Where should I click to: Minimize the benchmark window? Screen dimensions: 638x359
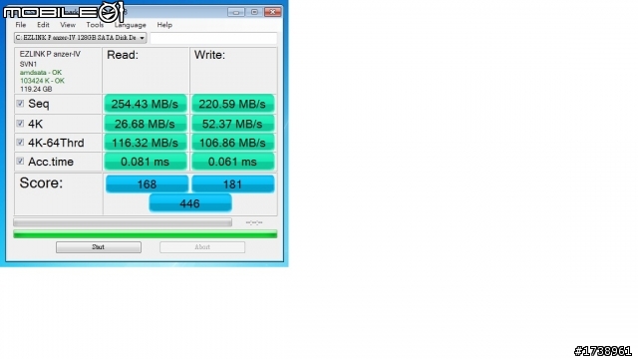click(236, 12)
